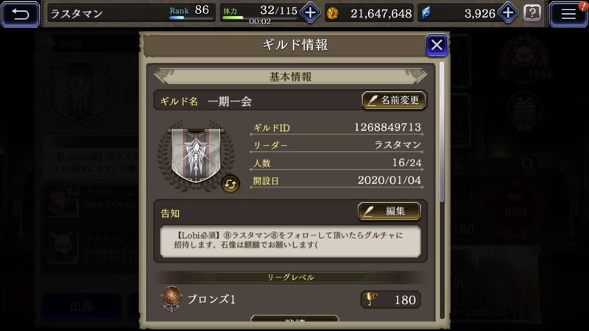The image size is (589, 331).
Task: Tap the back arrow button
Action: coord(20,14)
